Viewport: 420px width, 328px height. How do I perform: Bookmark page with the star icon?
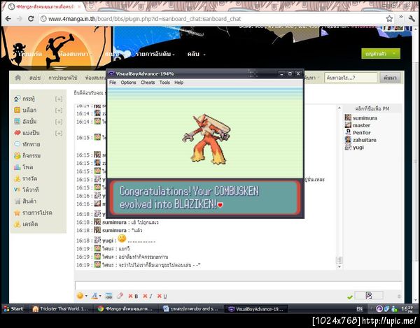click(x=389, y=19)
